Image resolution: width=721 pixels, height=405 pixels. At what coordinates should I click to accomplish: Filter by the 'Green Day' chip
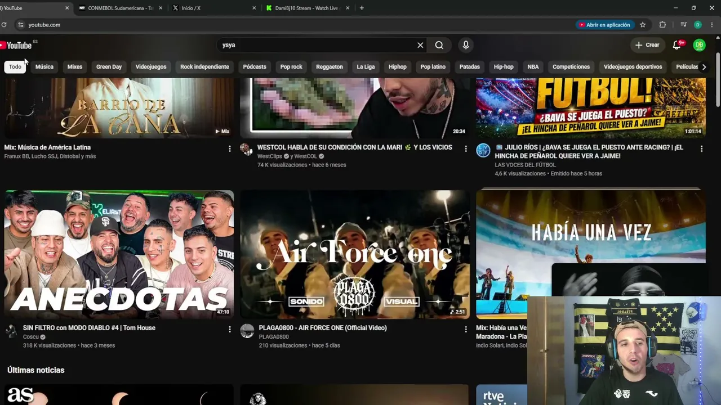coord(109,67)
